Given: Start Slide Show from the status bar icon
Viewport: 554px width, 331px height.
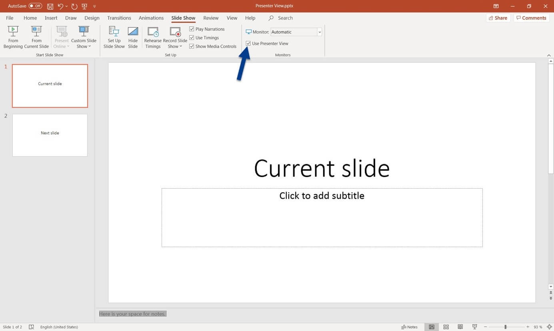Looking at the screenshot, I should [x=474, y=327].
